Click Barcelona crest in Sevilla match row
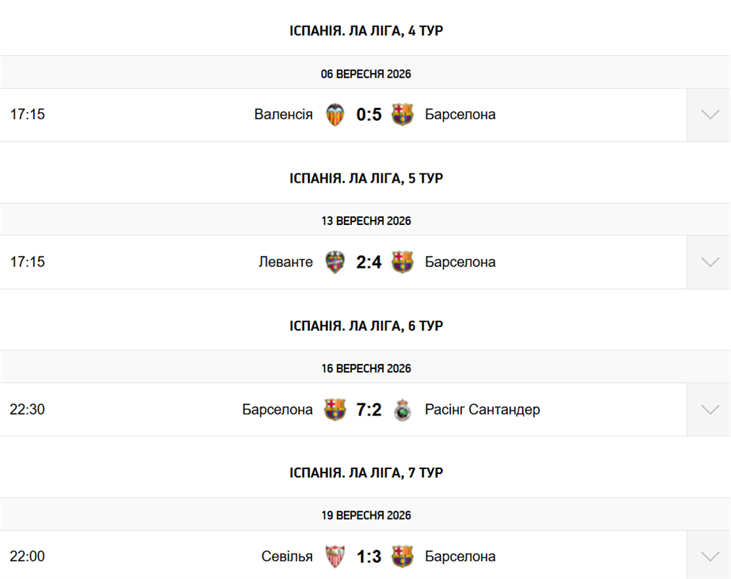The image size is (731, 579). pos(403,556)
